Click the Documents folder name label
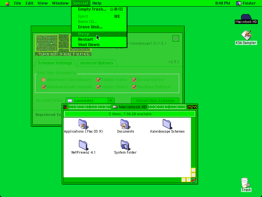 tap(126, 131)
